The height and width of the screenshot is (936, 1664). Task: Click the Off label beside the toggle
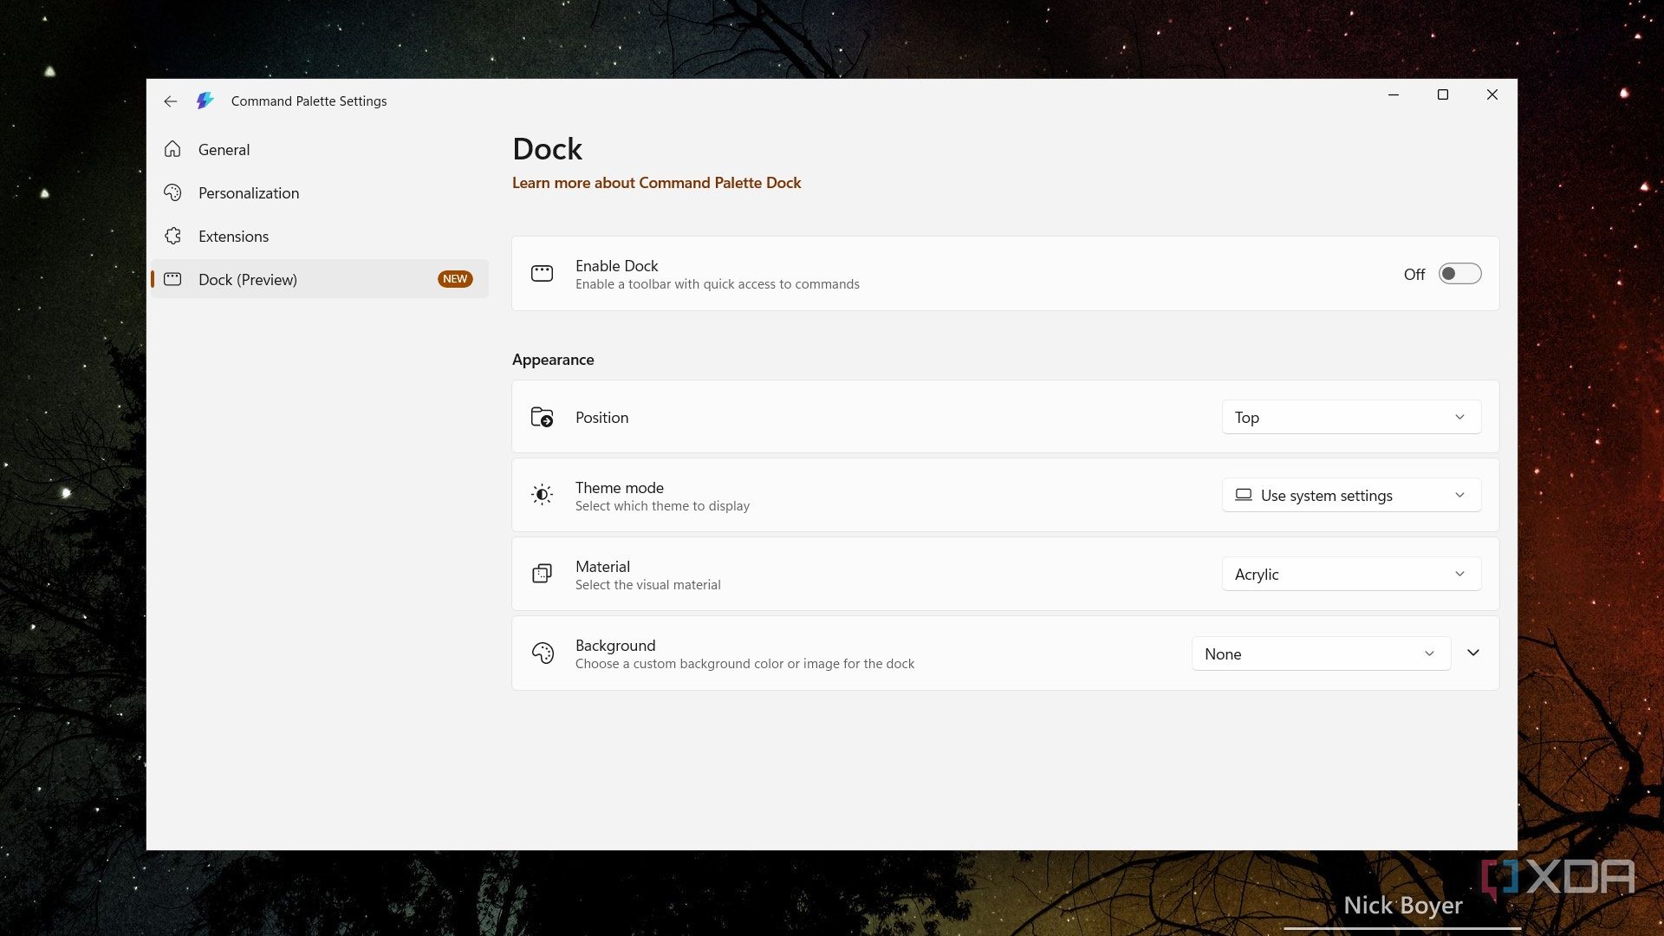[x=1414, y=275]
